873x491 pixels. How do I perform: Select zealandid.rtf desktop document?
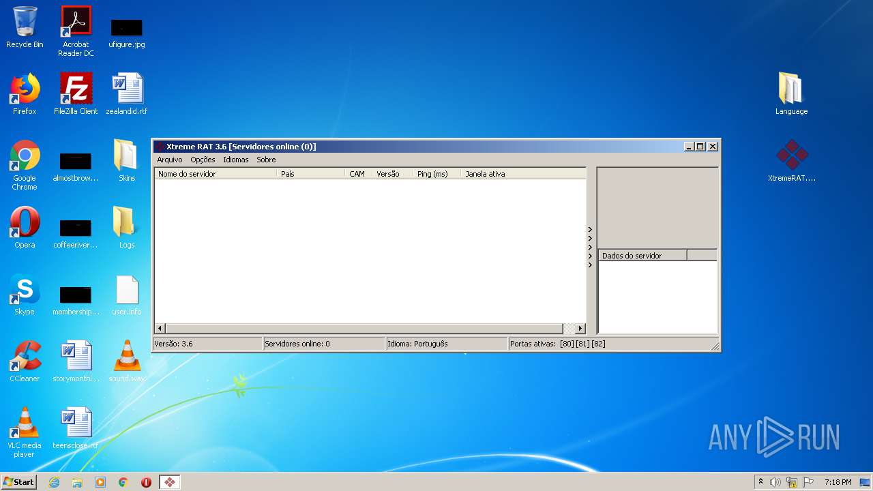tap(127, 94)
